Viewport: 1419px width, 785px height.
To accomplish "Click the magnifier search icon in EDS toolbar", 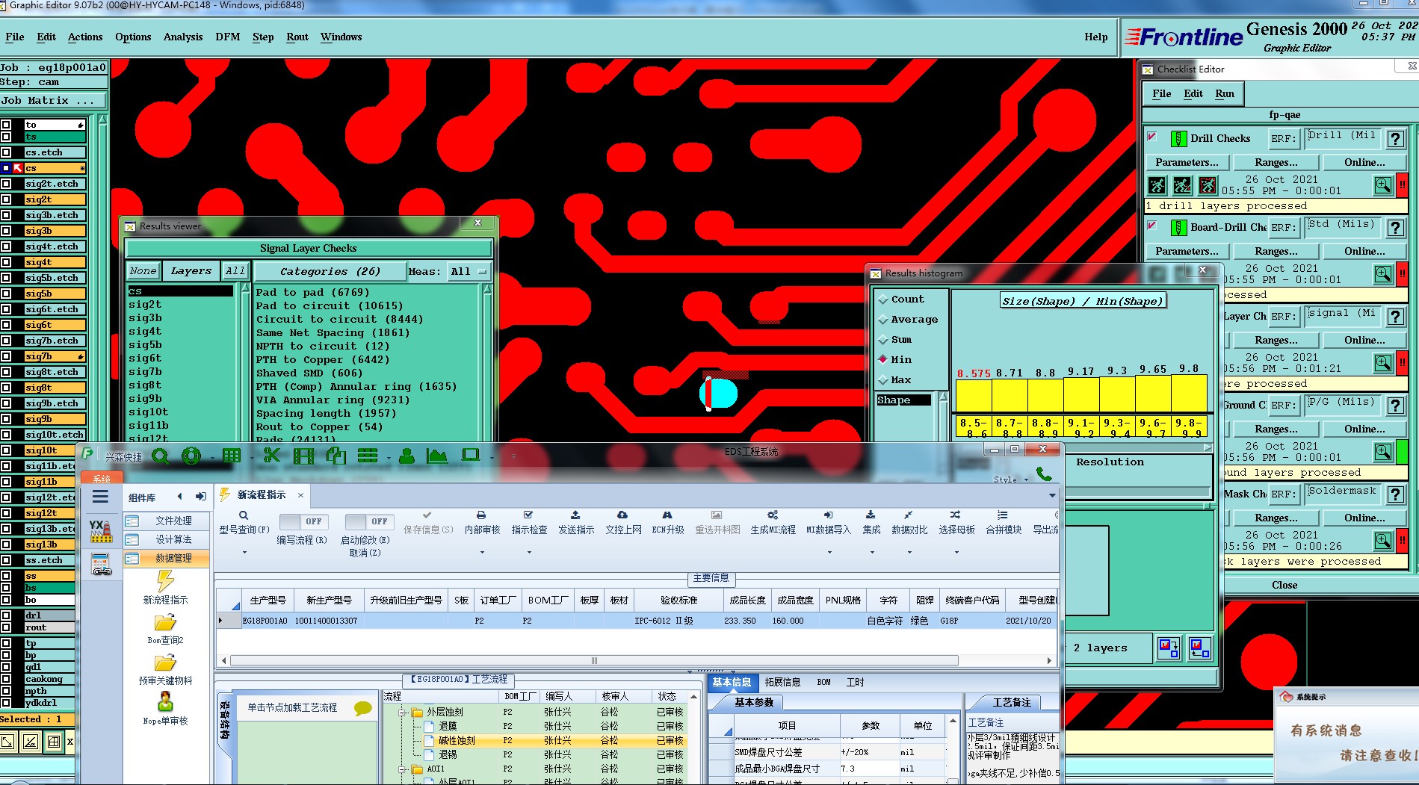I will [160, 456].
